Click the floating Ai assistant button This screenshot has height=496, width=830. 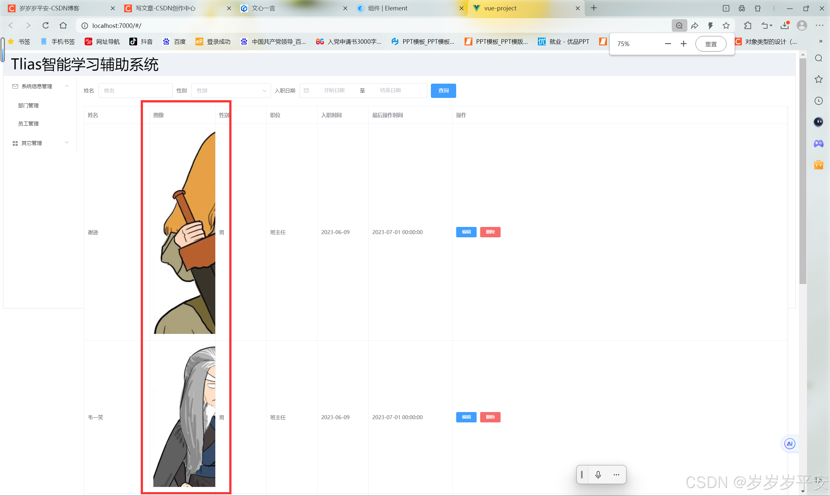(789, 444)
